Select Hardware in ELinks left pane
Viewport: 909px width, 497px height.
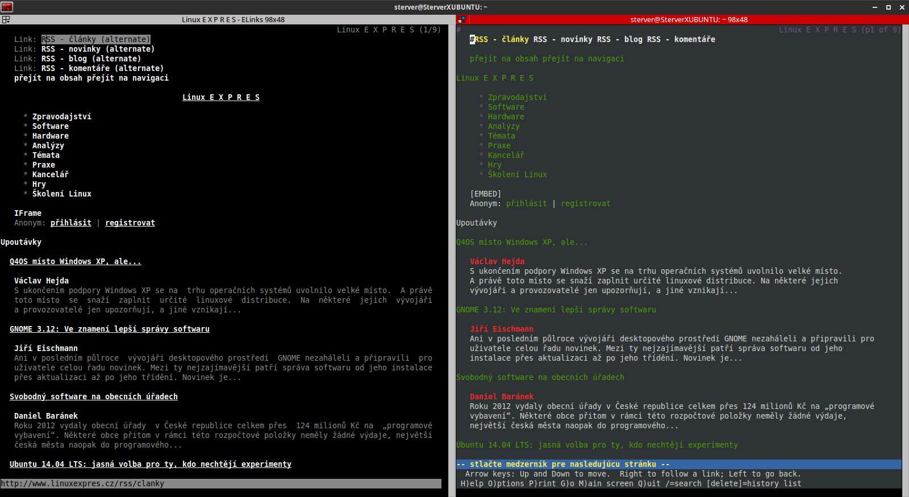[51, 136]
